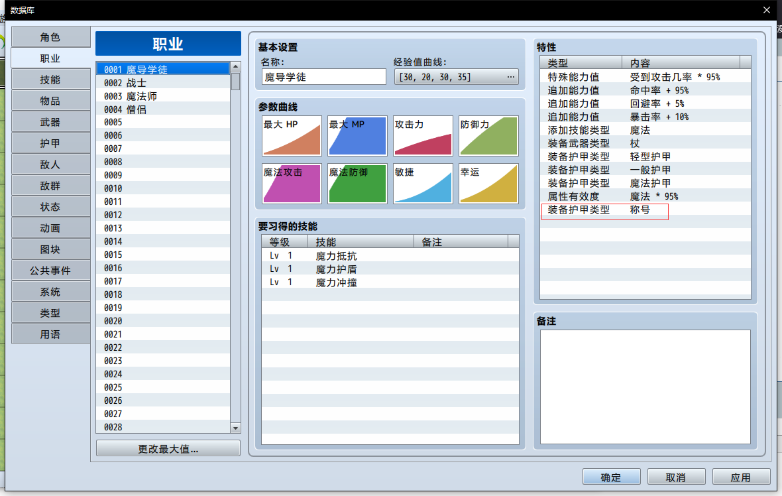Close the 数据库 window
Image resolution: width=782 pixels, height=496 pixels.
pyautogui.click(x=767, y=10)
